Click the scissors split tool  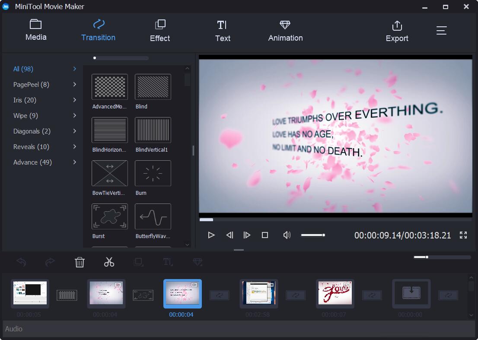109,262
